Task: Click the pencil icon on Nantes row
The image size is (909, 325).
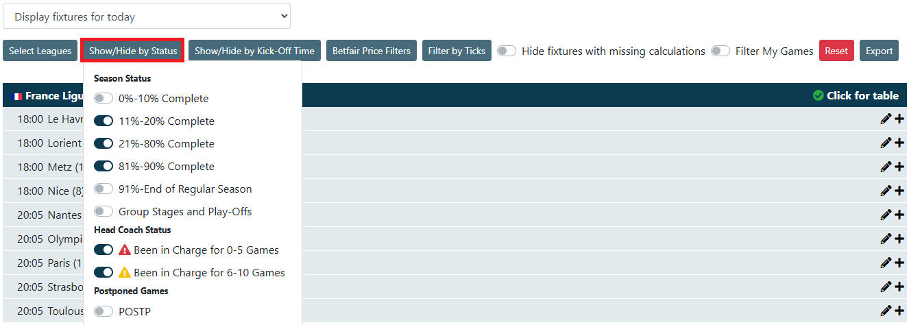Action: [886, 215]
